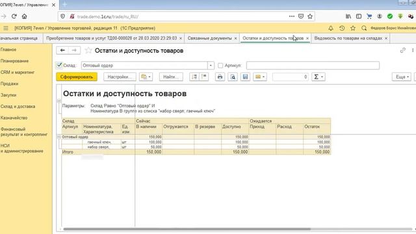Click the horizontal scrollbar of the report

(x=187, y=229)
